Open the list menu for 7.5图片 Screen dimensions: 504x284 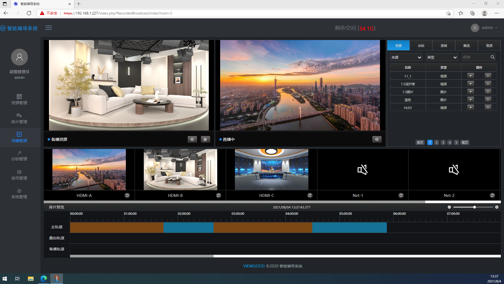[488, 92]
